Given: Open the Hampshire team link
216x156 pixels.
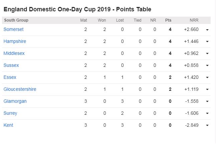Looking at the screenshot, I should [x=15, y=41].
